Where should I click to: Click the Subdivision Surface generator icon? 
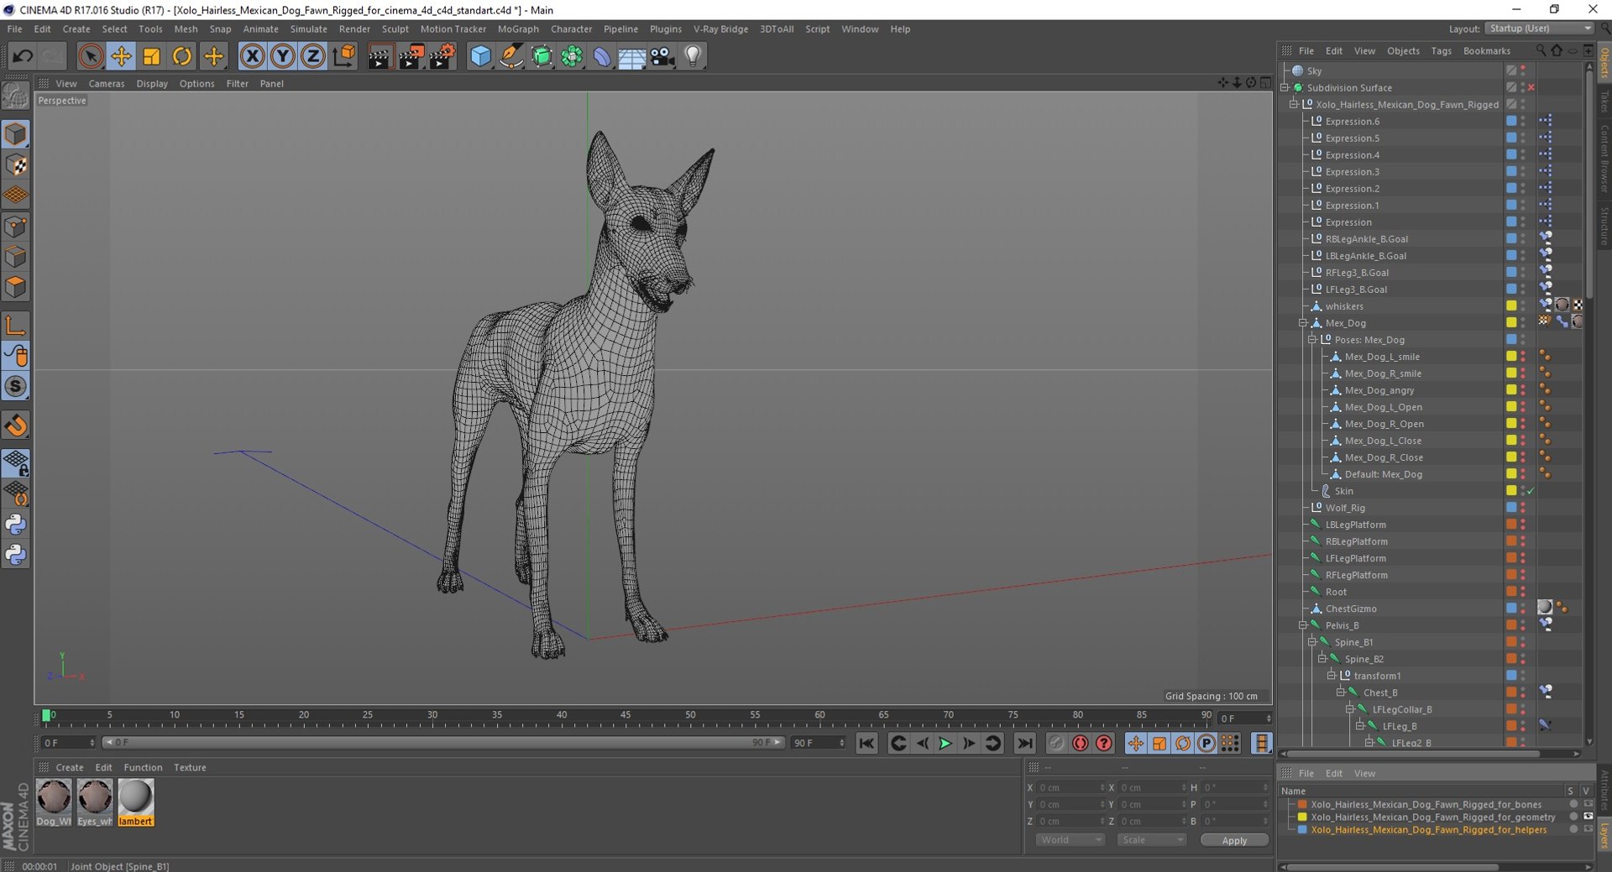(x=542, y=56)
